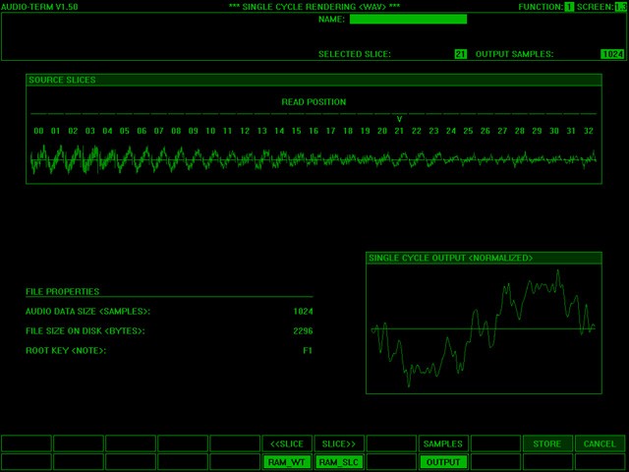Select source slice 01
Screen dimensions: 629x472
coord(55,131)
